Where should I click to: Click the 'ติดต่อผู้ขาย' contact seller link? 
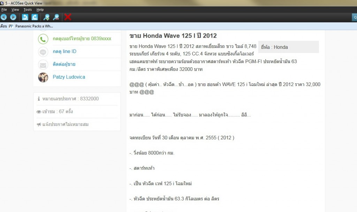pos(64,64)
